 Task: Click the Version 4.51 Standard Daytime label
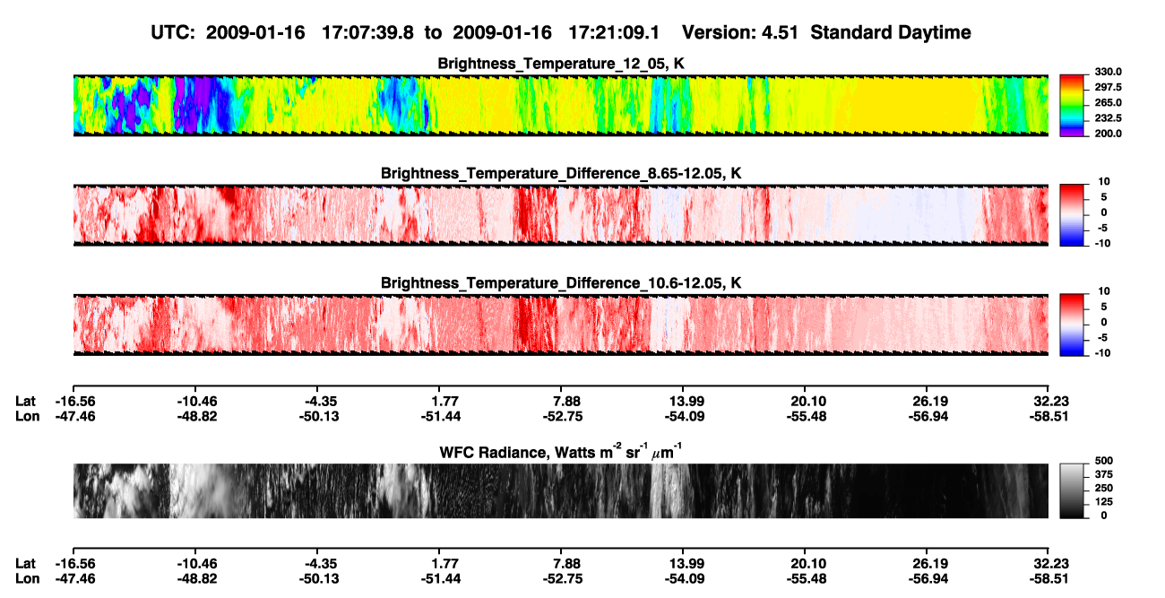click(x=826, y=32)
